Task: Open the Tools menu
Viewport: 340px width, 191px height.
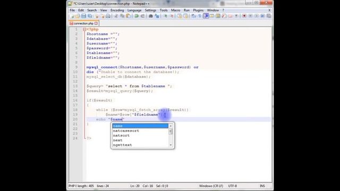Action: 164,10
